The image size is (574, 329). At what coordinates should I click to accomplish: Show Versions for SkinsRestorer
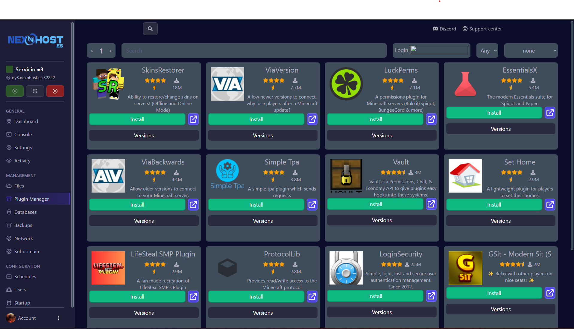144,135
